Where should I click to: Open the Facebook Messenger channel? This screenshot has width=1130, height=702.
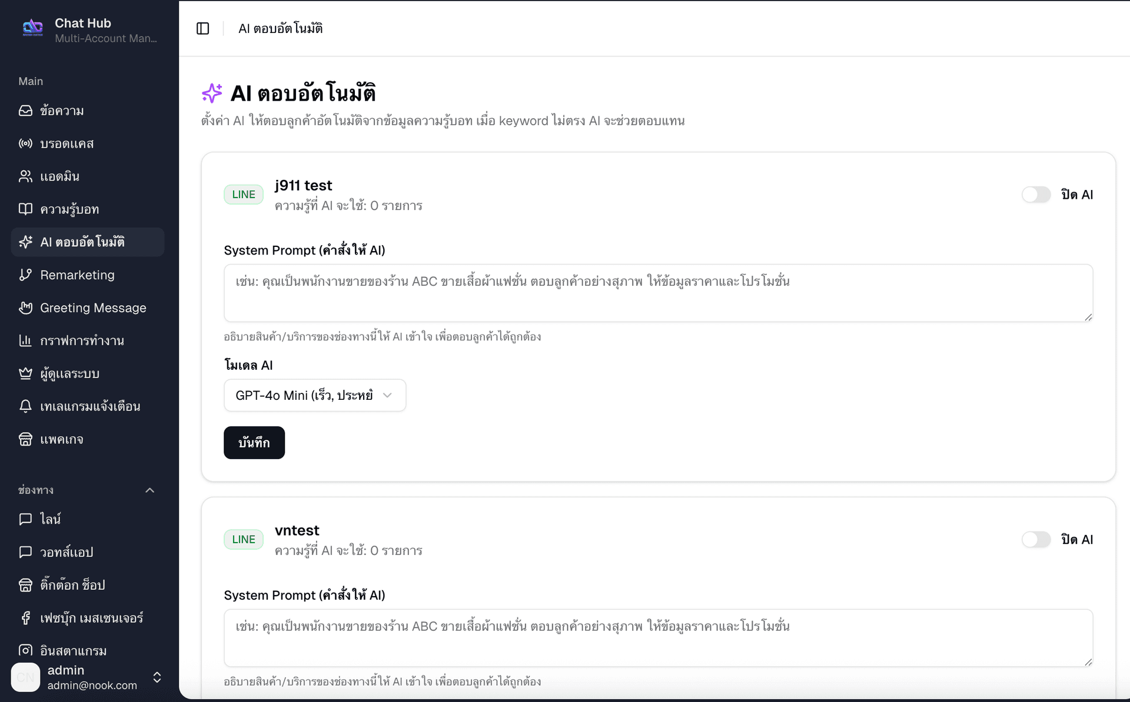click(91, 617)
